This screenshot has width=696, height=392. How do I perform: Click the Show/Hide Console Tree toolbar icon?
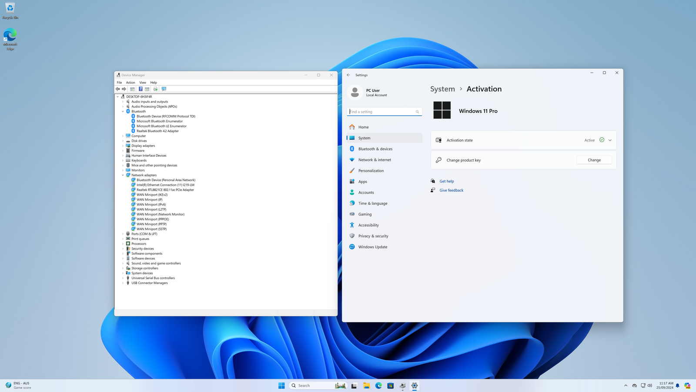coord(132,89)
